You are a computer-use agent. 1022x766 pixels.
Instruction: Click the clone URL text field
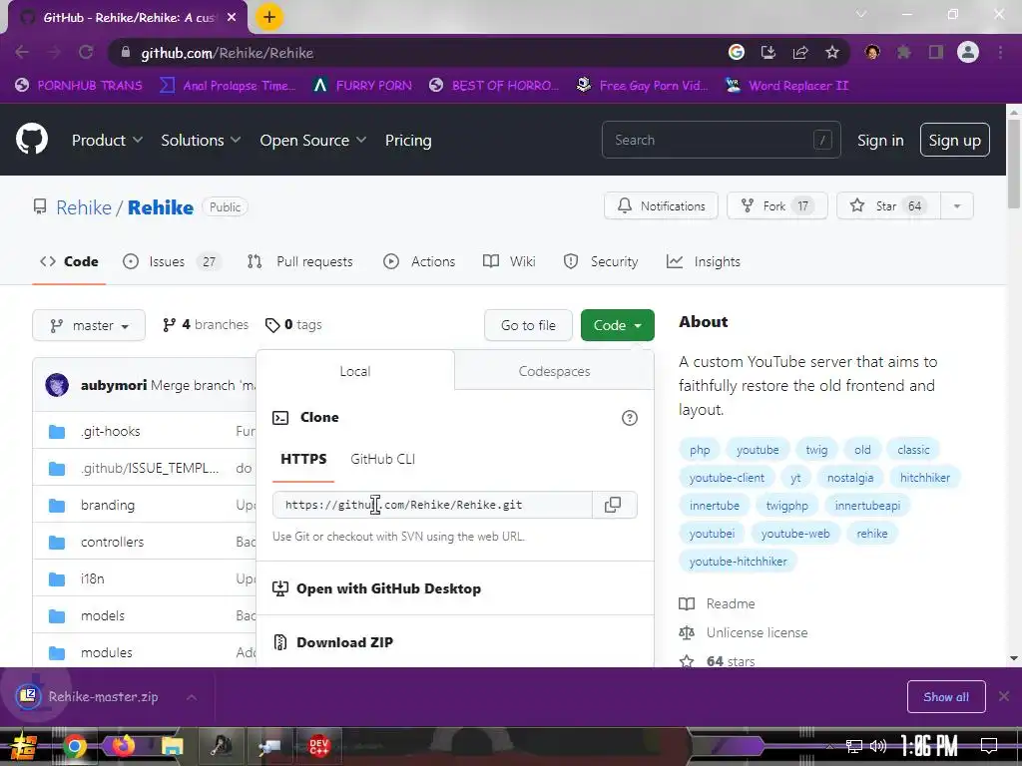coord(432,505)
